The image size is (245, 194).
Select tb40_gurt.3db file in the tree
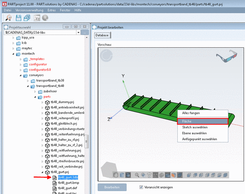[68, 177]
